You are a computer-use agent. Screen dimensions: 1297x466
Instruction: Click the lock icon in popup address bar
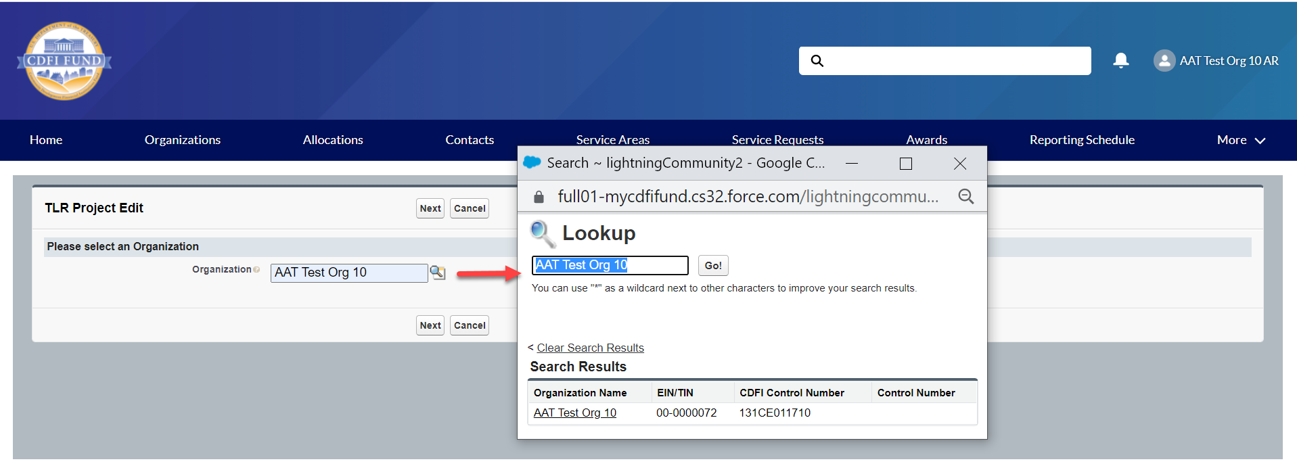pos(539,197)
